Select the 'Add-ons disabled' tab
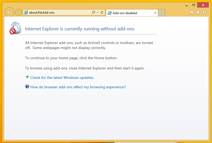Viewport: 212px width, 143px height. click(x=132, y=13)
